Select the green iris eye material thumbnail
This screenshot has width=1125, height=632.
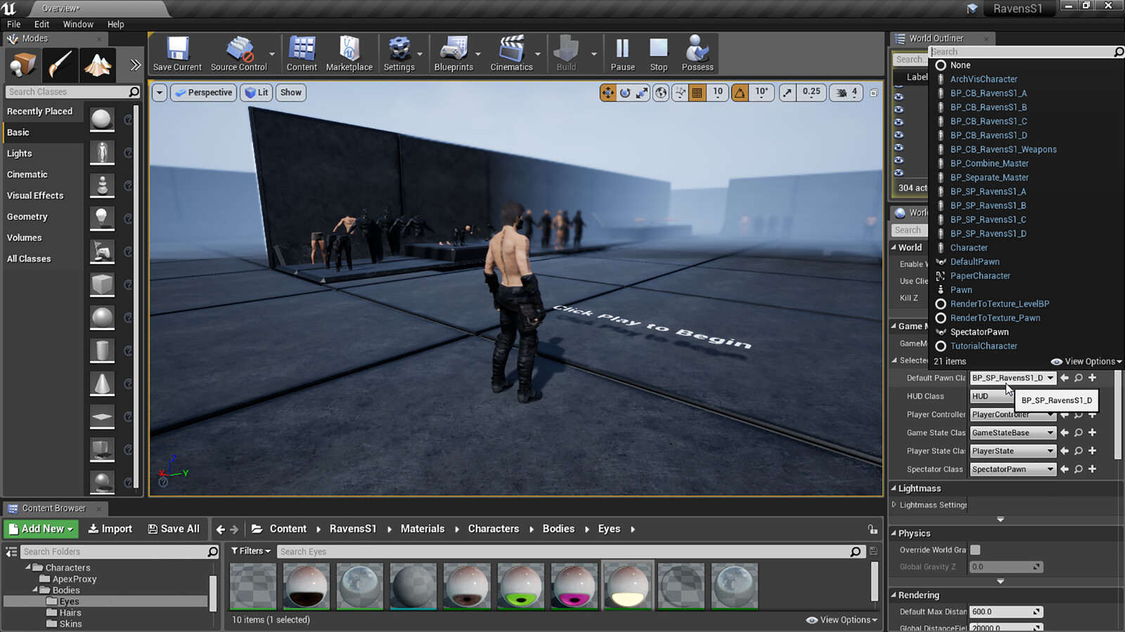[521, 586]
